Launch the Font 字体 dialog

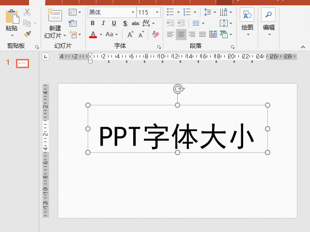tap(159, 47)
